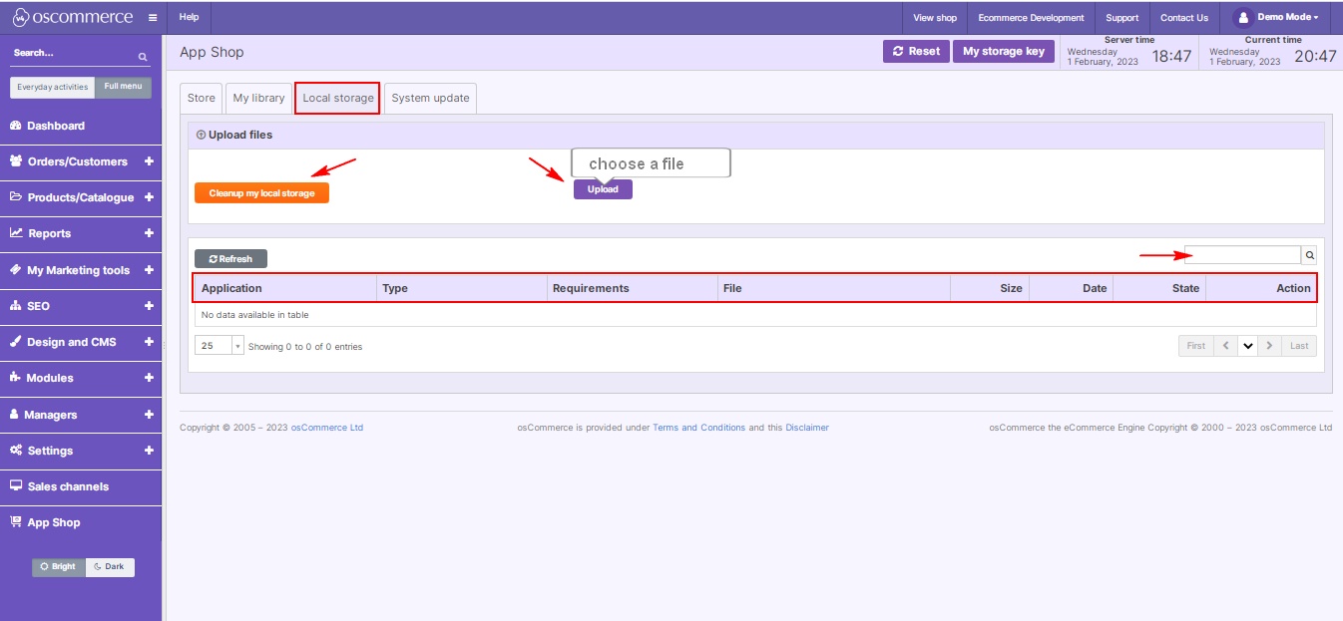Sort table by State column
Screen dimensions: 1343x621
pyautogui.click(x=1159, y=288)
